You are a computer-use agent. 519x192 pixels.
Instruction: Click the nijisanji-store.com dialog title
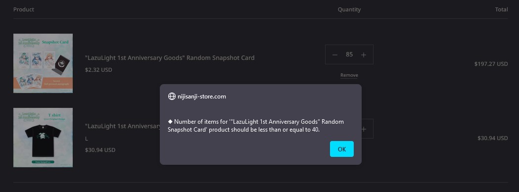201,96
